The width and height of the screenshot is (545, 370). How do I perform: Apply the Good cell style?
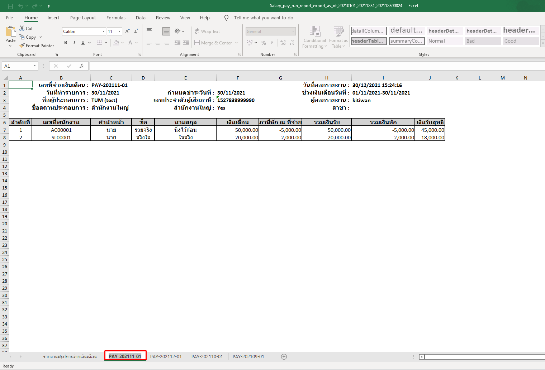[521, 41]
